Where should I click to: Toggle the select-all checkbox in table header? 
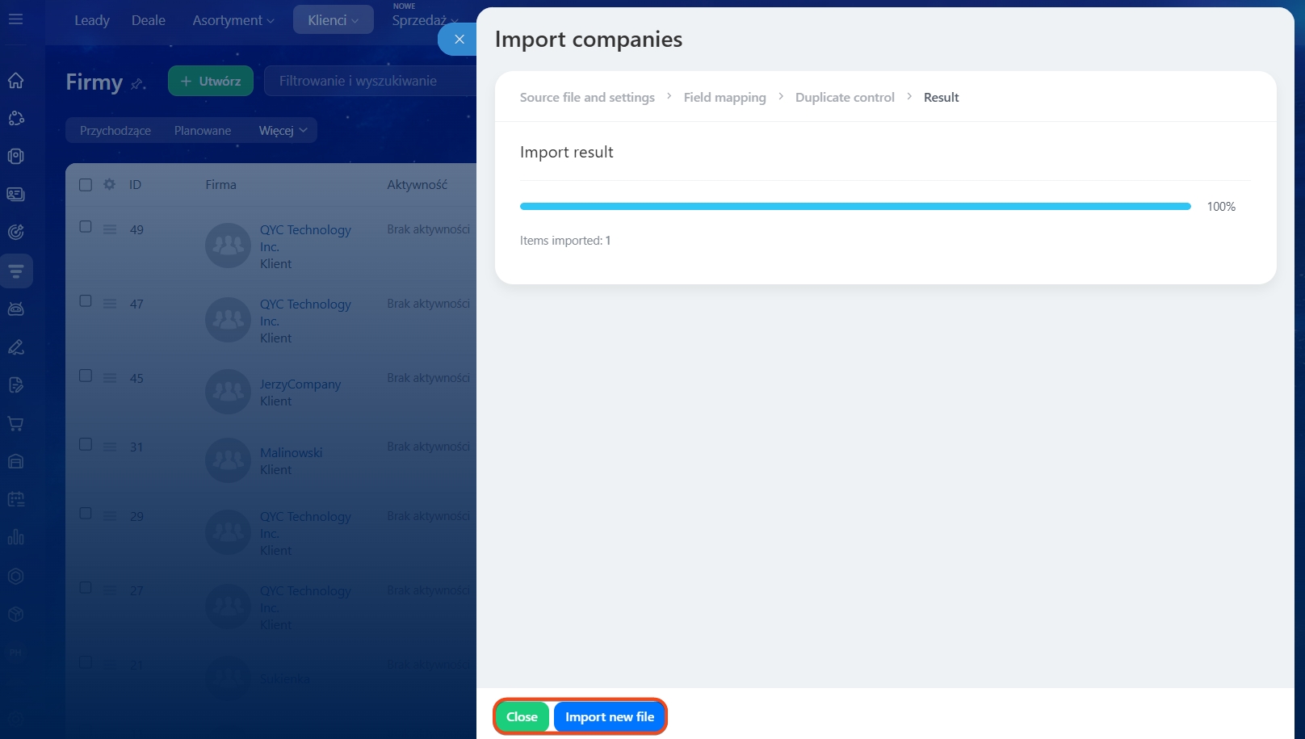pos(86,185)
